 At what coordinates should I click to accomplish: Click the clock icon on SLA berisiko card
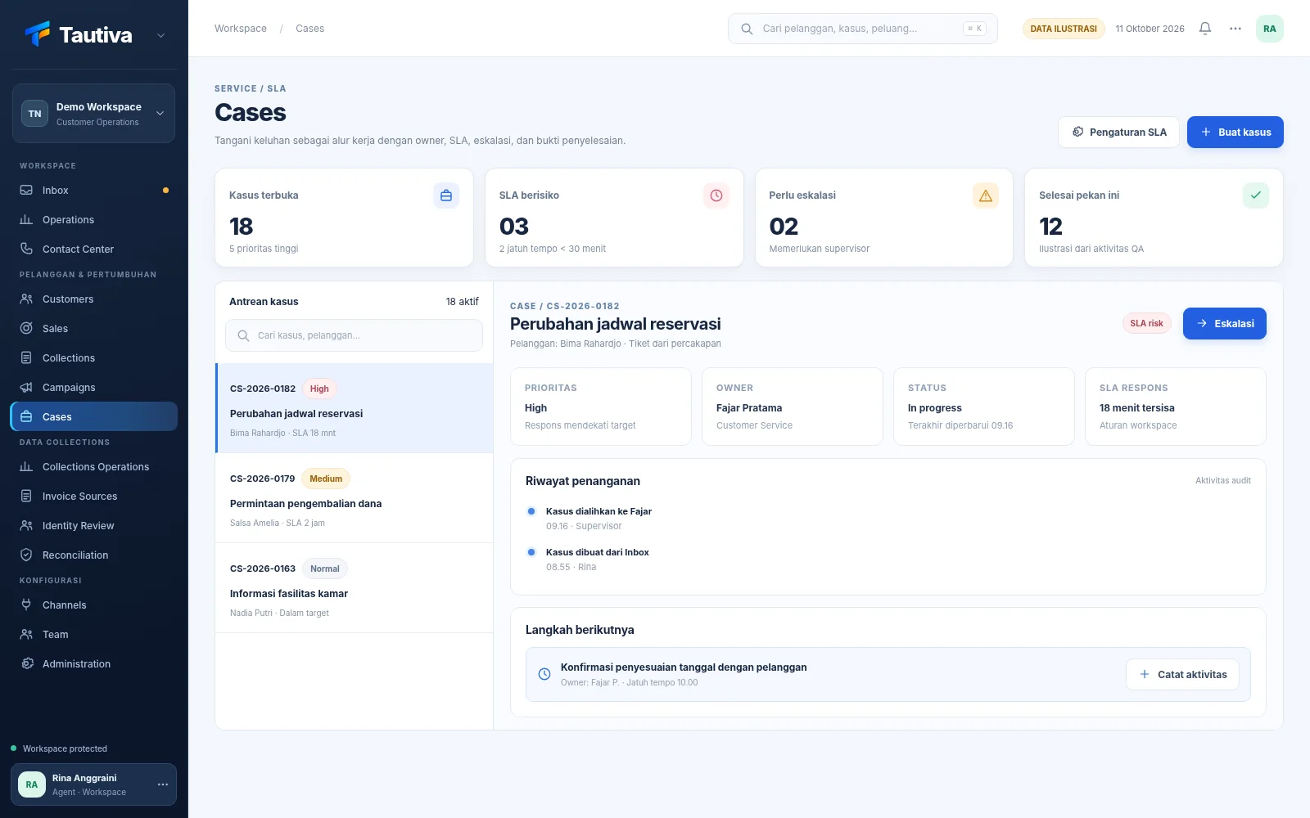[x=716, y=196]
